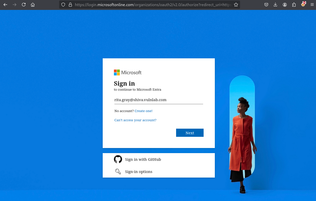Go back using the browser back arrow
The image size is (316, 201).
[5, 5]
